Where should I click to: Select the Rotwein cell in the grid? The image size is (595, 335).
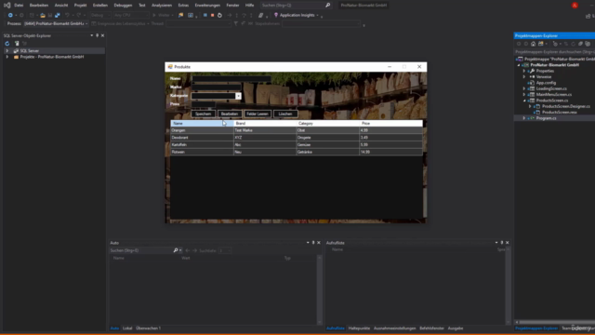(x=202, y=152)
